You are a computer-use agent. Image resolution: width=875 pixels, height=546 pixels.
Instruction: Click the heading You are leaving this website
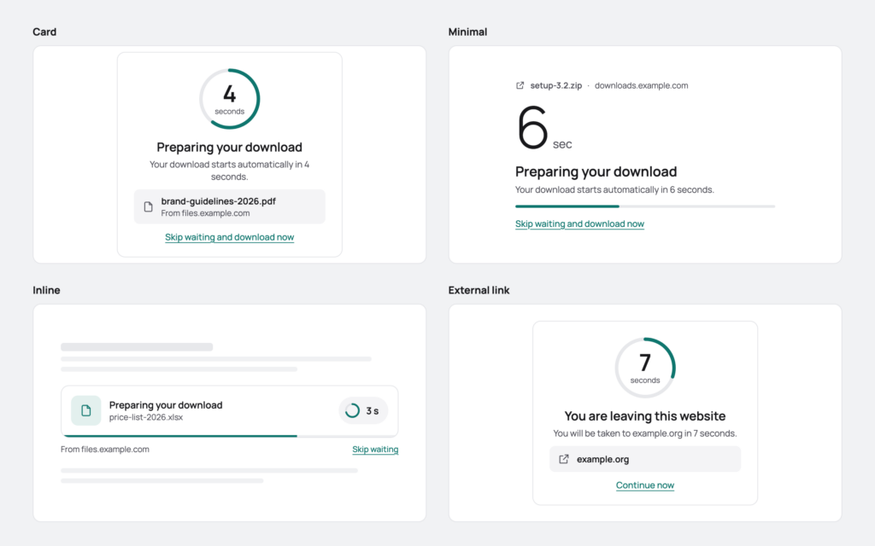(645, 416)
